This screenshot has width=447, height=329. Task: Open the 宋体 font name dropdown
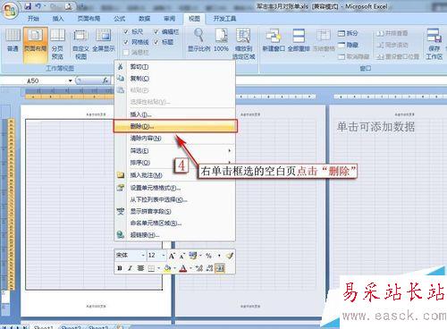coord(143,256)
